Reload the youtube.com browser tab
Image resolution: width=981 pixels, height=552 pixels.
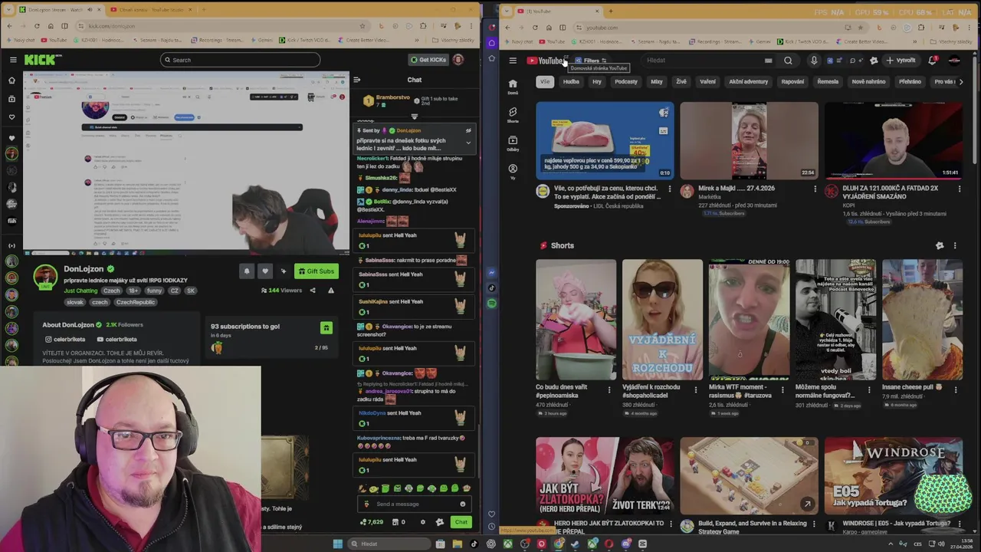(x=535, y=28)
